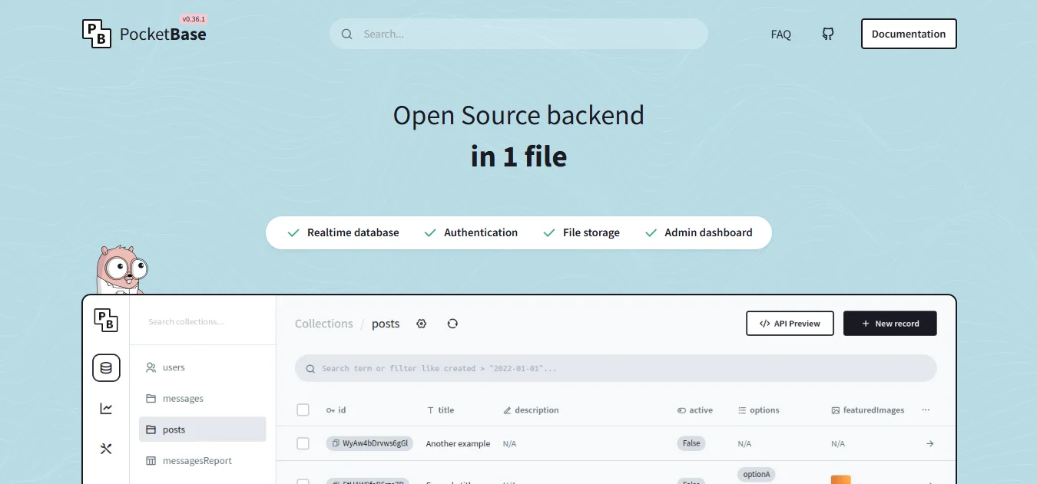The height and width of the screenshot is (484, 1037).
Task: Sort by the featuredImages column header
Action: (x=868, y=410)
